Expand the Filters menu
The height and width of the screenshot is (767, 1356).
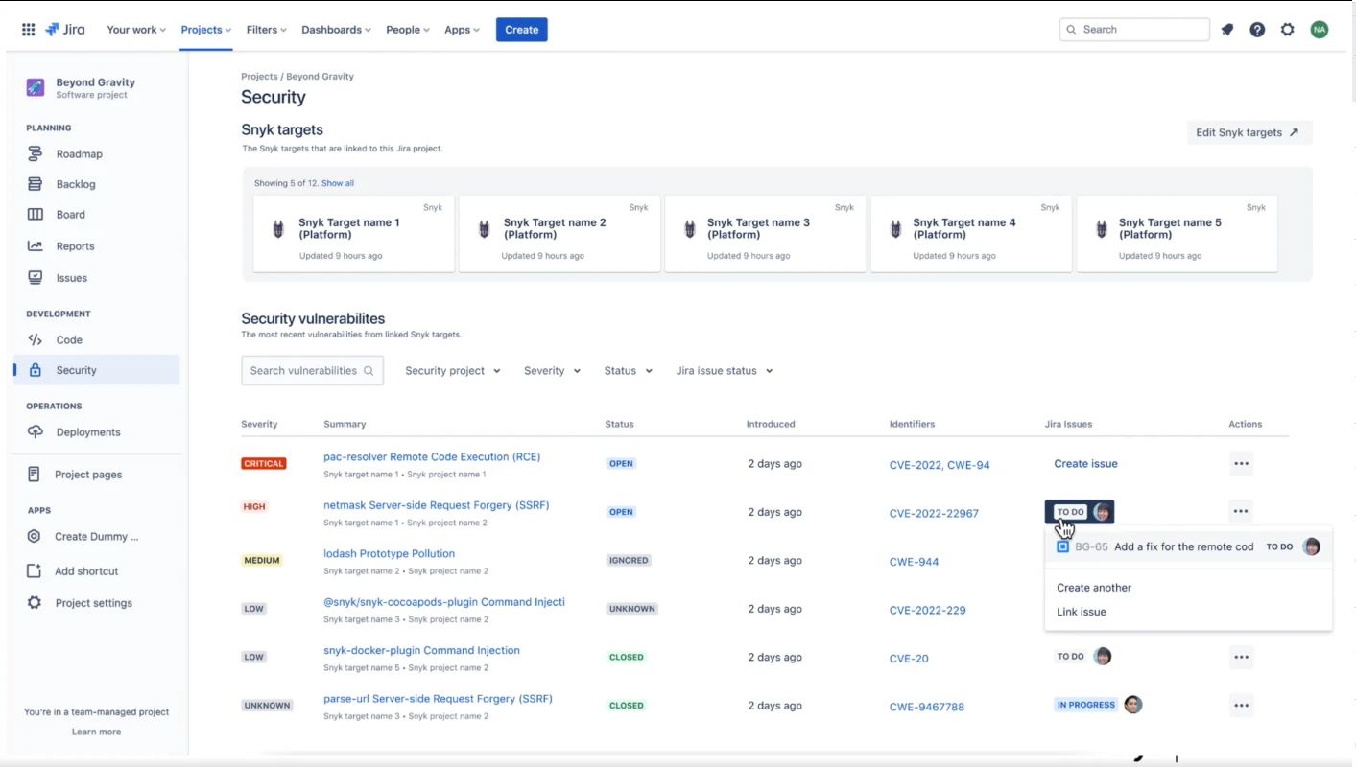(266, 30)
